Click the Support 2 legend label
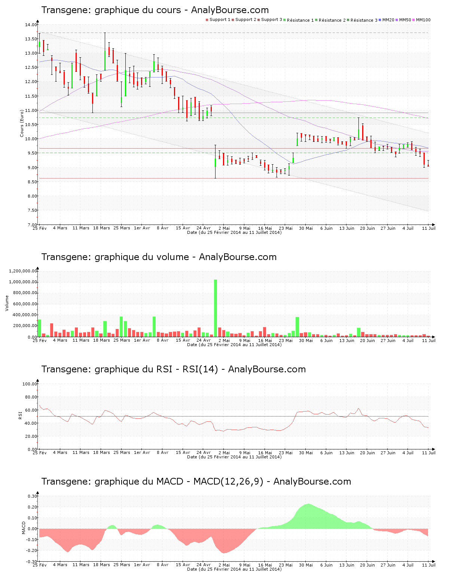 [246, 20]
